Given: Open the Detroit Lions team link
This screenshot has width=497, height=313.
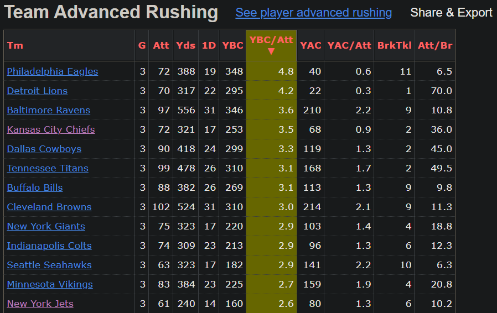Looking at the screenshot, I should [x=38, y=91].
